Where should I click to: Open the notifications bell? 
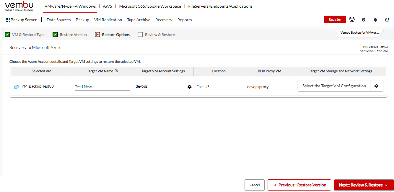coord(375,20)
